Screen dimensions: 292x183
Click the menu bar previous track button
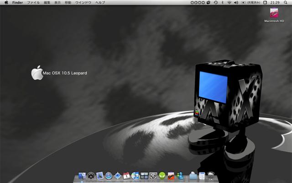click(192, 2)
